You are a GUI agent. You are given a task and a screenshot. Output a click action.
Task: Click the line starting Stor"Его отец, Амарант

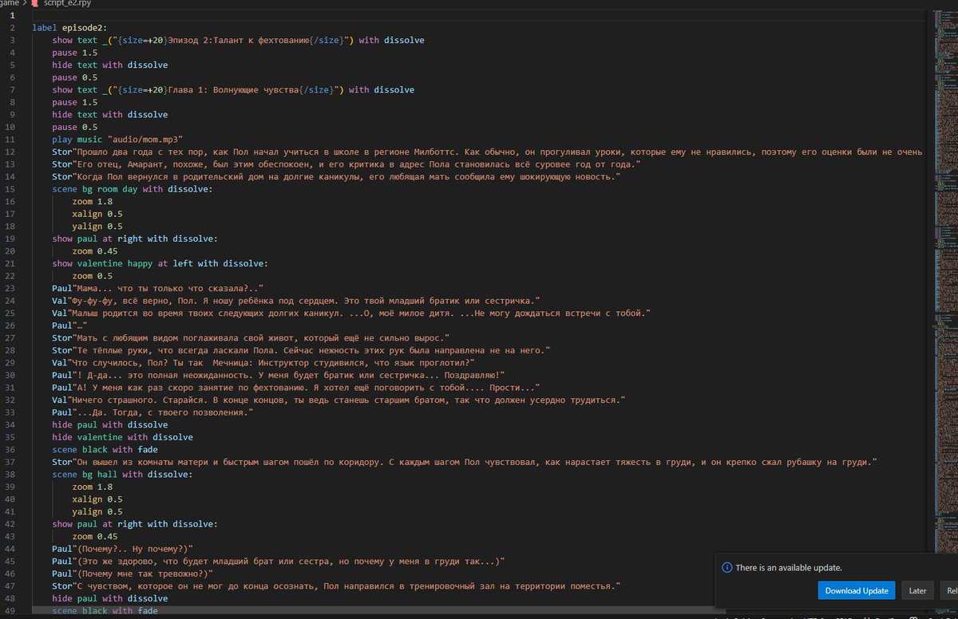pos(347,164)
